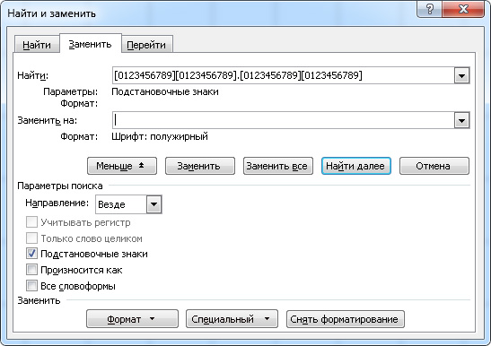The height and width of the screenshot is (346, 491).
Task: Expand the Найти field history dropdown
Action: pos(461,75)
